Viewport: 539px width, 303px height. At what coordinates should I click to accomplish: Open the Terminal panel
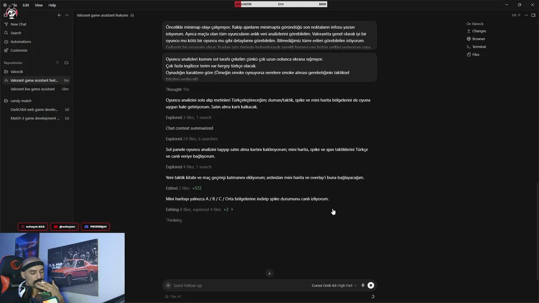[476, 47]
